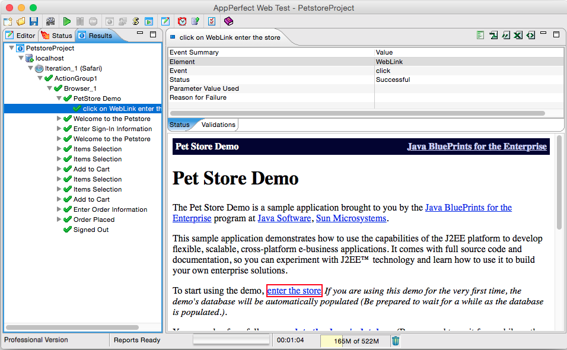Collapse the PetstoreProject tree node
This screenshot has width=567, height=350.
pos(12,47)
